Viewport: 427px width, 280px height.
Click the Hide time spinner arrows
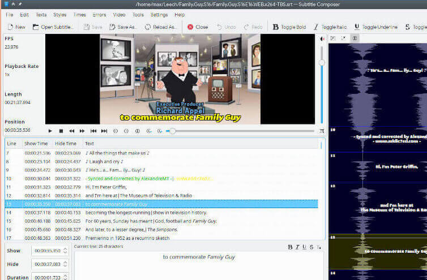pyautogui.click(x=65, y=264)
